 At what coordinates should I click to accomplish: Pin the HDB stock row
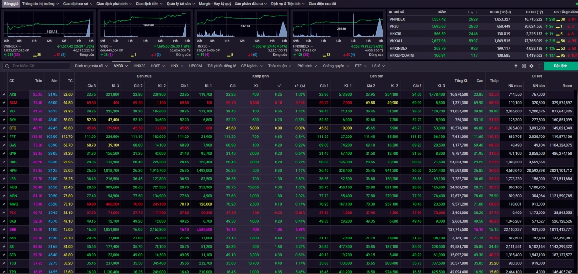tap(3, 162)
